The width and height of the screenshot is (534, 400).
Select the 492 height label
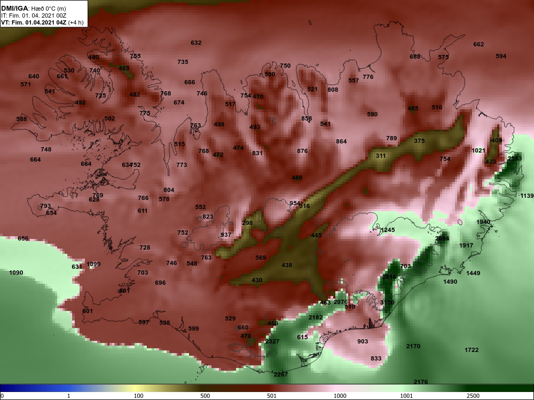click(x=80, y=102)
